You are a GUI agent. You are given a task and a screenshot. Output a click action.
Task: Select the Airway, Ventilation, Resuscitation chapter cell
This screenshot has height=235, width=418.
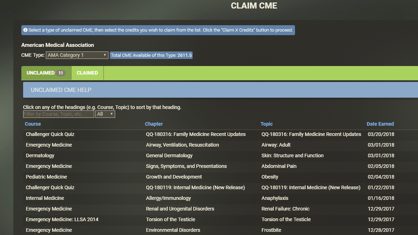tap(182, 145)
